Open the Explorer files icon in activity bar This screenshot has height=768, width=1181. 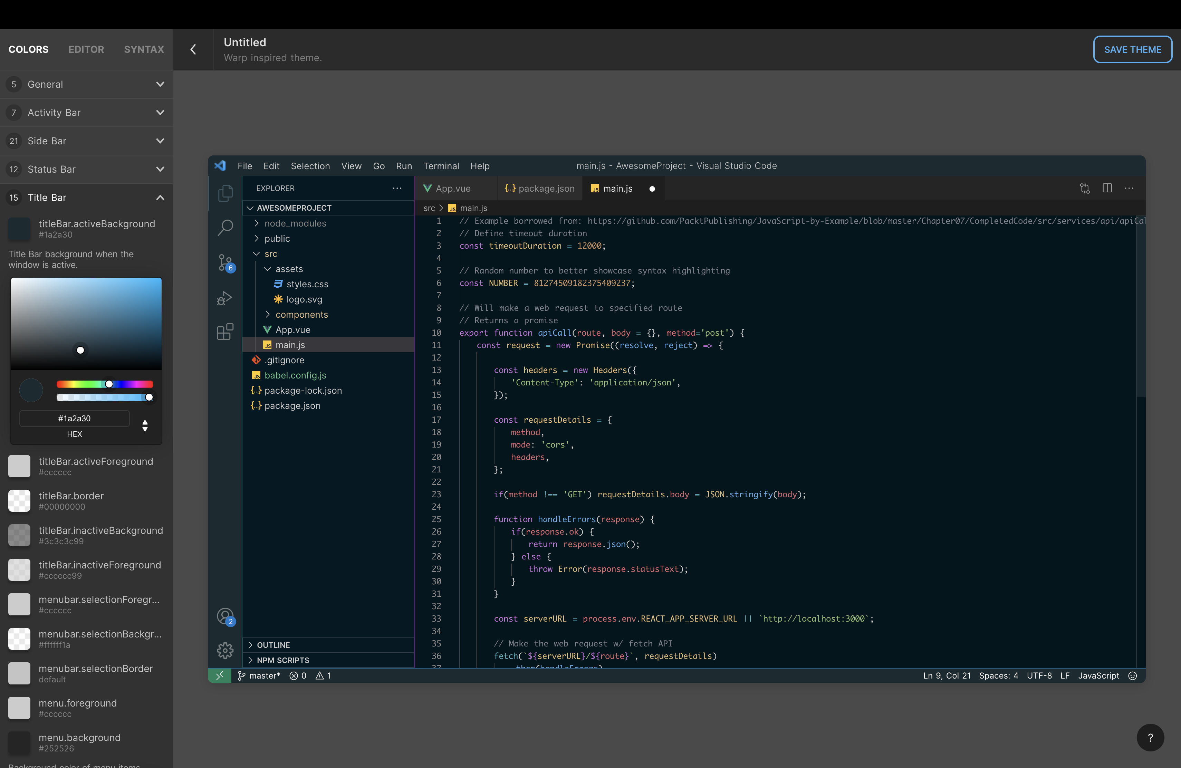click(225, 193)
